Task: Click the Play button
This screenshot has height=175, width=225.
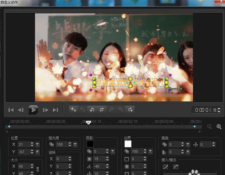Action: 33,110
